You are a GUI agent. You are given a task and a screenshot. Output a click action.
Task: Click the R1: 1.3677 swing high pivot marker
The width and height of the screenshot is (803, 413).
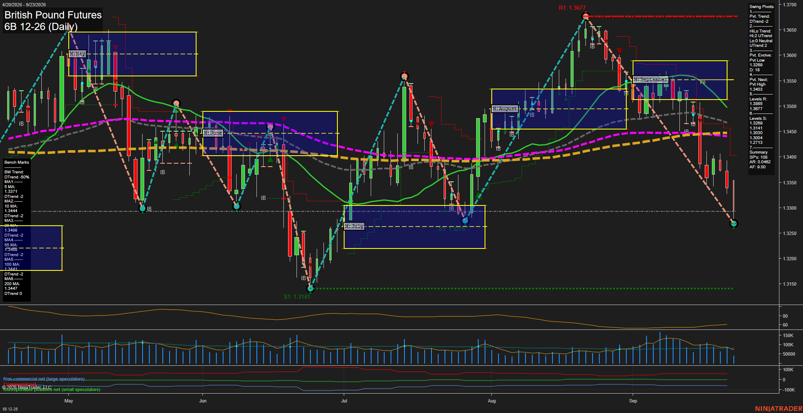pos(585,16)
